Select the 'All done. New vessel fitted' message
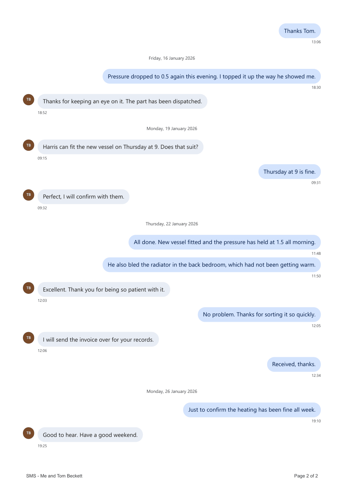Screen dimensions: 344x487 click(x=224, y=242)
